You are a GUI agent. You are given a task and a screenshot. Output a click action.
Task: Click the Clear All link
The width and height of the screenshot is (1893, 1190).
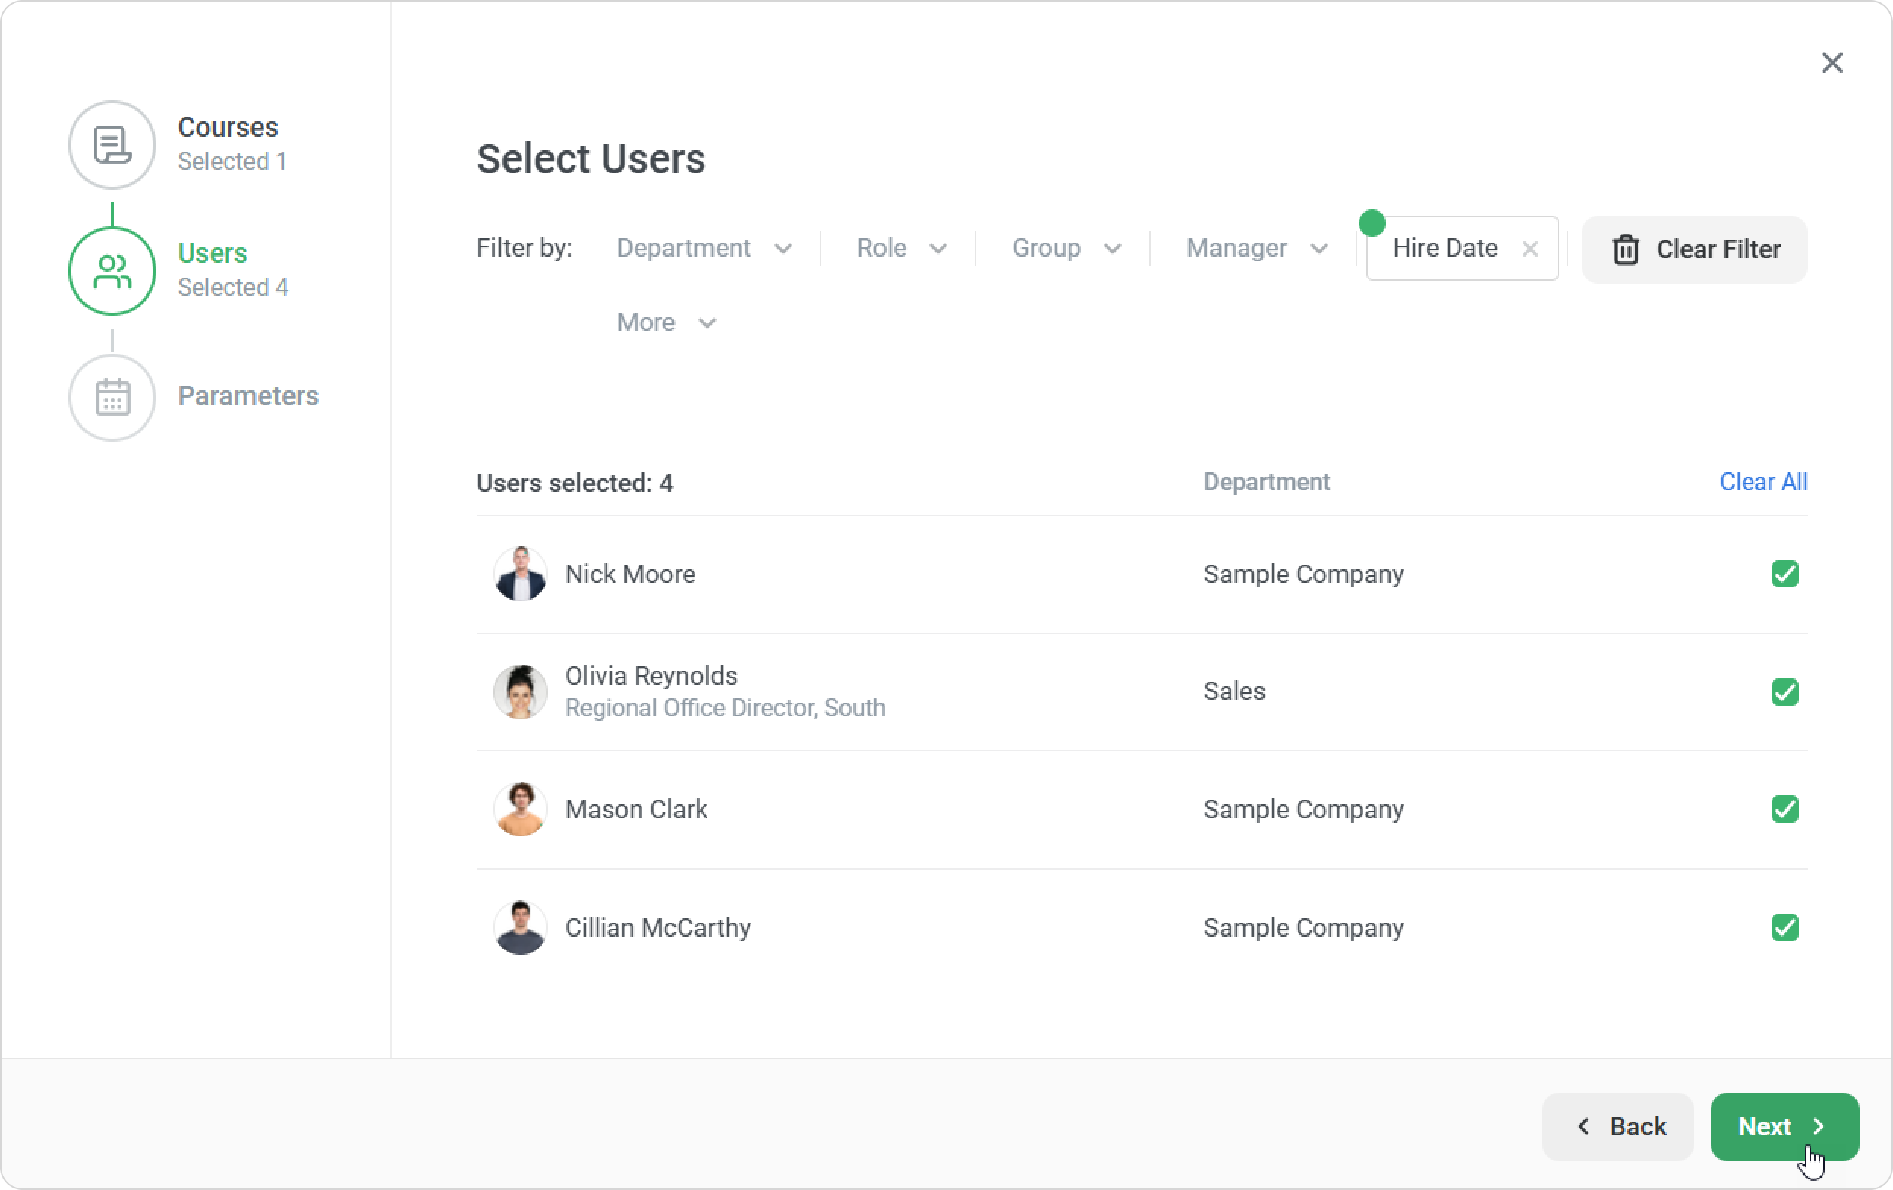(x=1762, y=482)
